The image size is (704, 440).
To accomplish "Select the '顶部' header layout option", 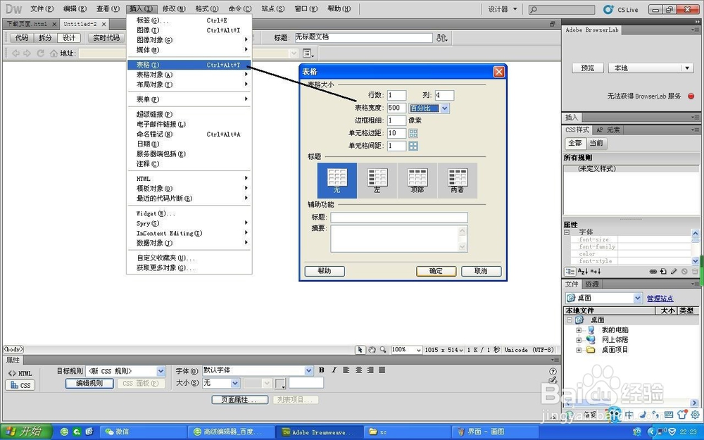I will tap(417, 180).
